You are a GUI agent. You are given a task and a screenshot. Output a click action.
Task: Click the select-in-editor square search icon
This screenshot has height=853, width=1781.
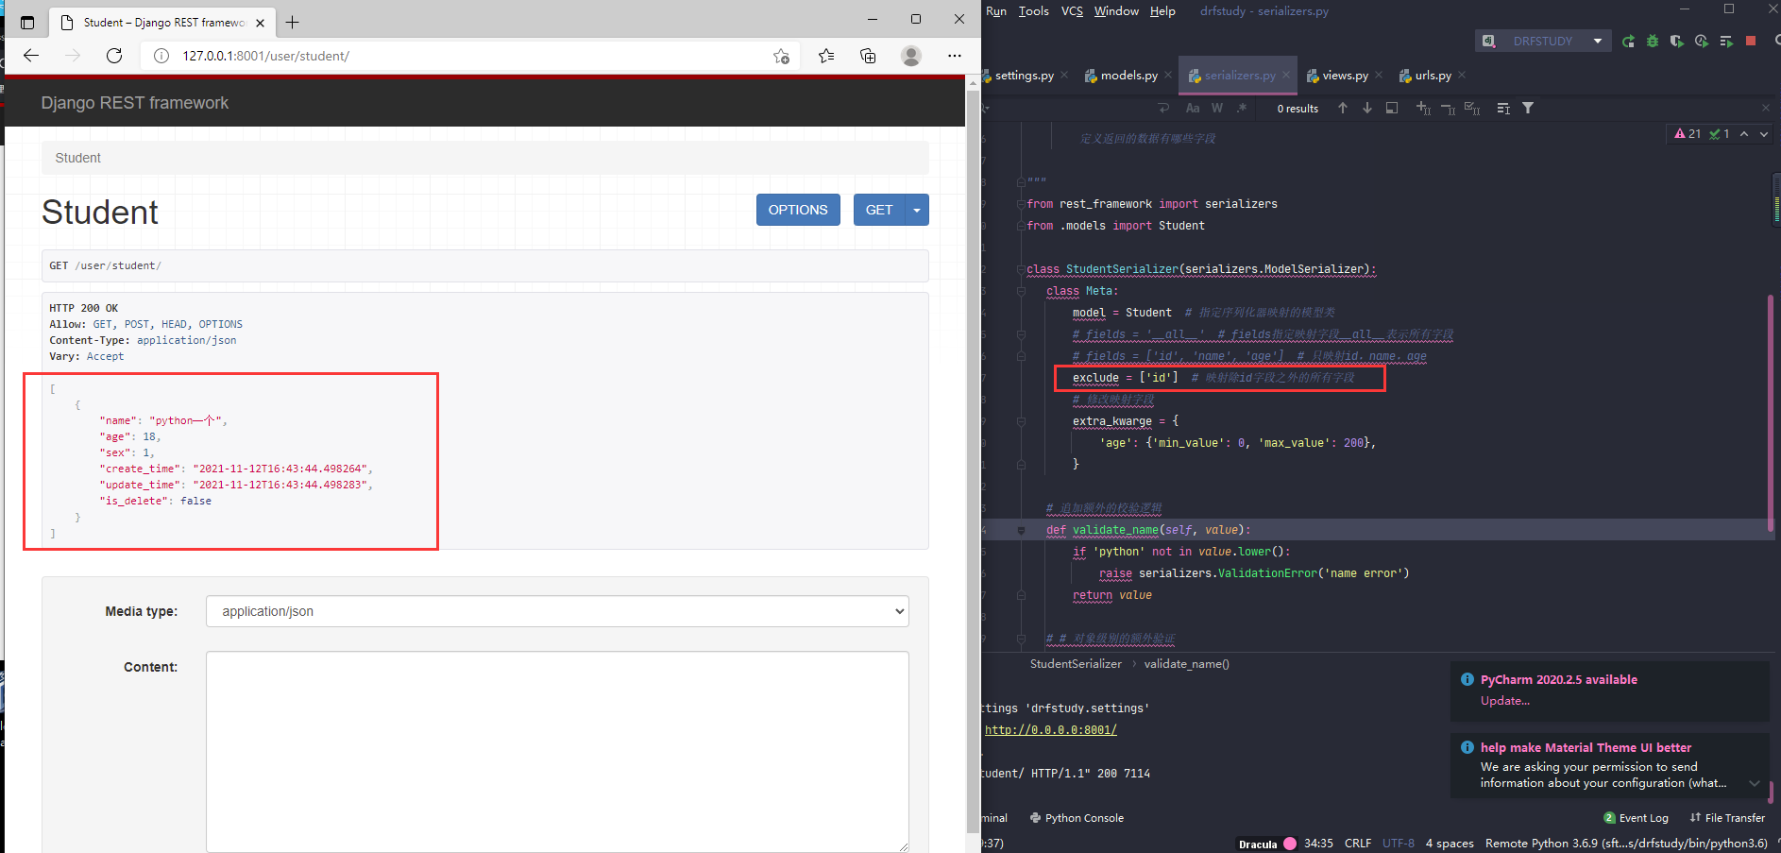pos(1392,108)
